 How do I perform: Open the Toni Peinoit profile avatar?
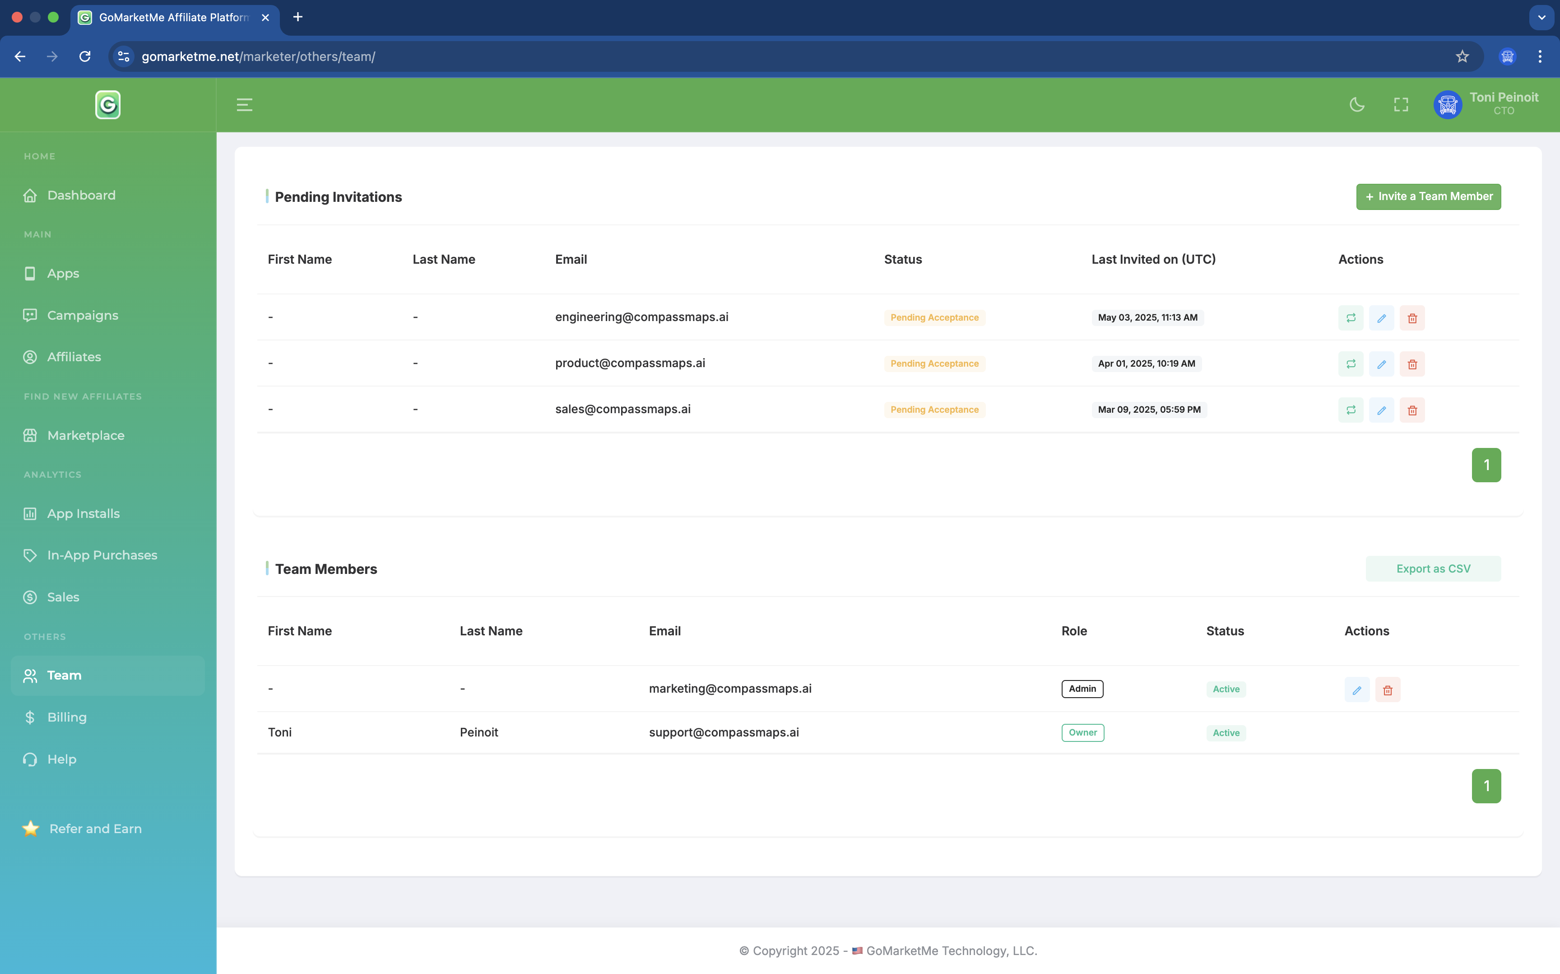pos(1447,105)
